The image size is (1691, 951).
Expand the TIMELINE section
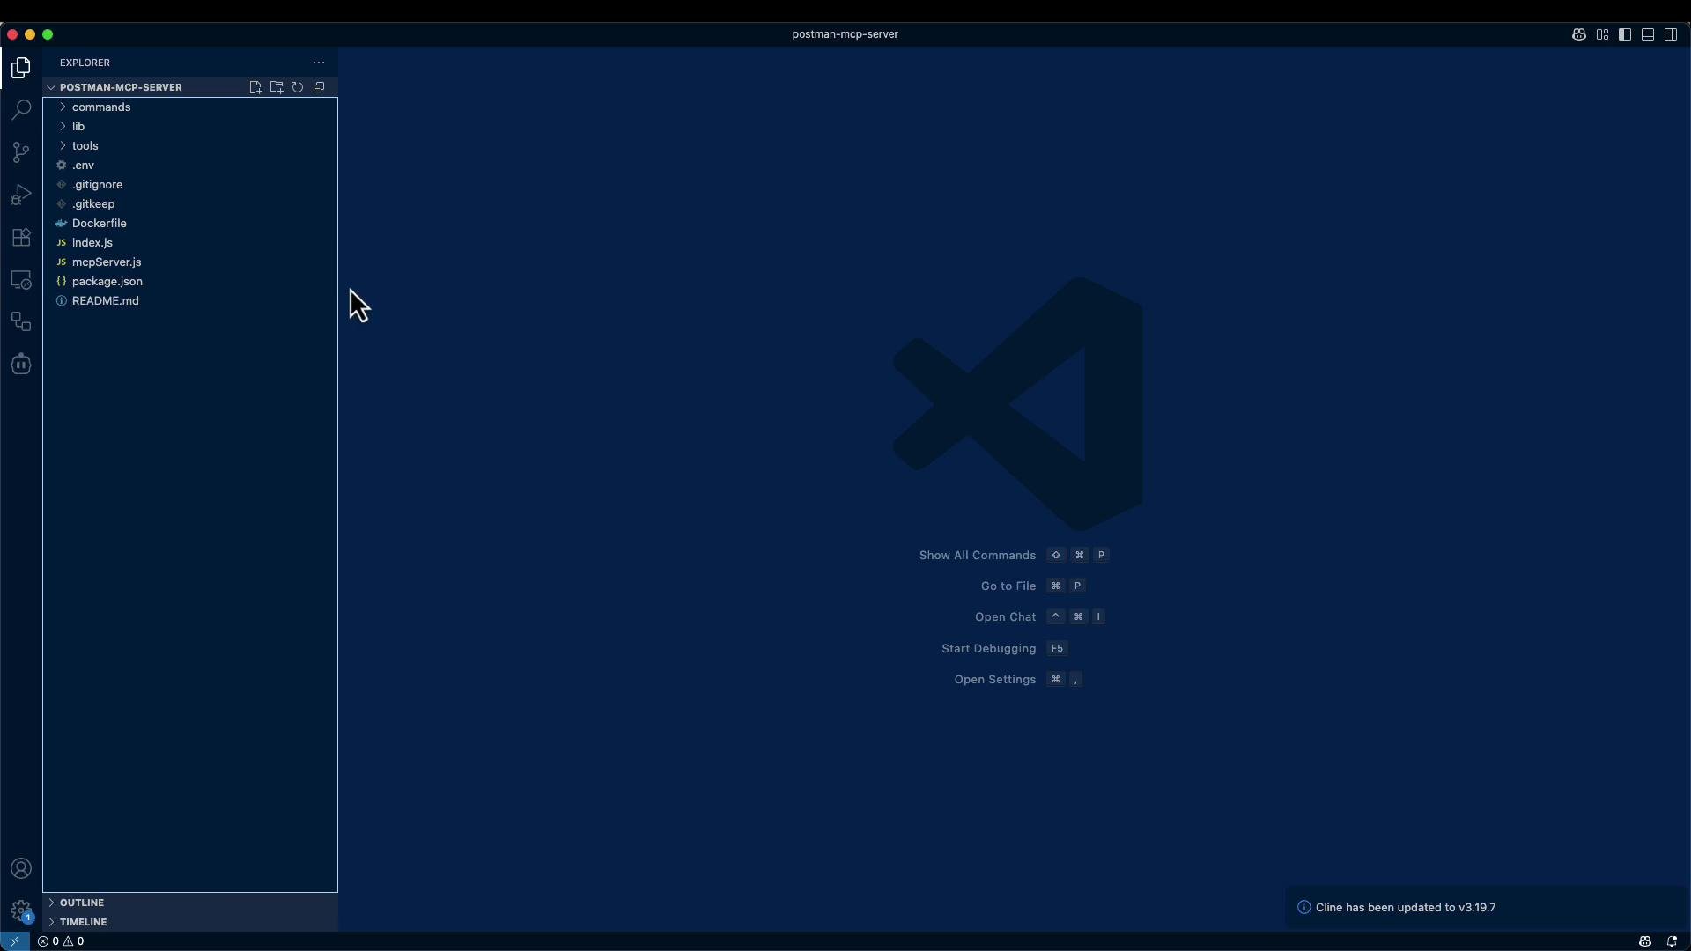pos(190,922)
